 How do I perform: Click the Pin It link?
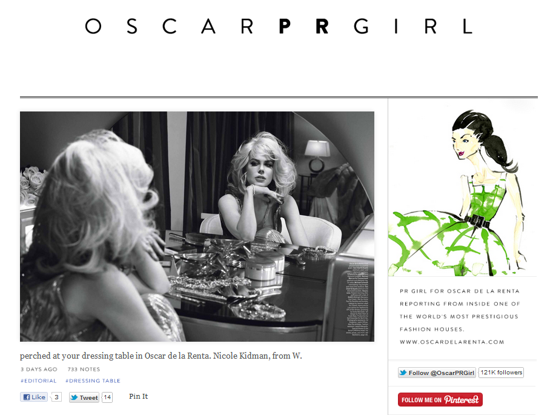coord(138,396)
